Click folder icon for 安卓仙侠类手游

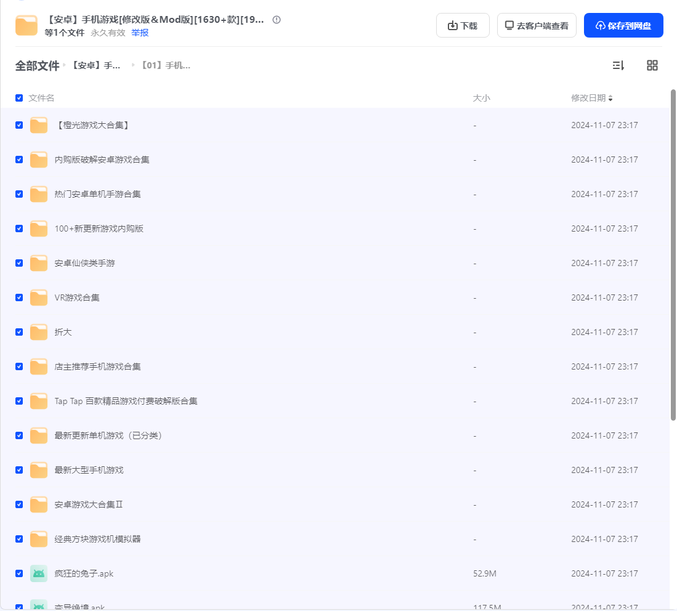tap(39, 263)
